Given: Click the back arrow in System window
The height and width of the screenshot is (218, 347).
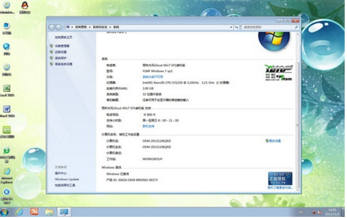Looking at the screenshot, I should [51, 27].
